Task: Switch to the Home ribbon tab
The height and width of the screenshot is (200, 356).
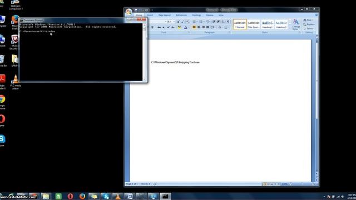Action: pos(139,15)
